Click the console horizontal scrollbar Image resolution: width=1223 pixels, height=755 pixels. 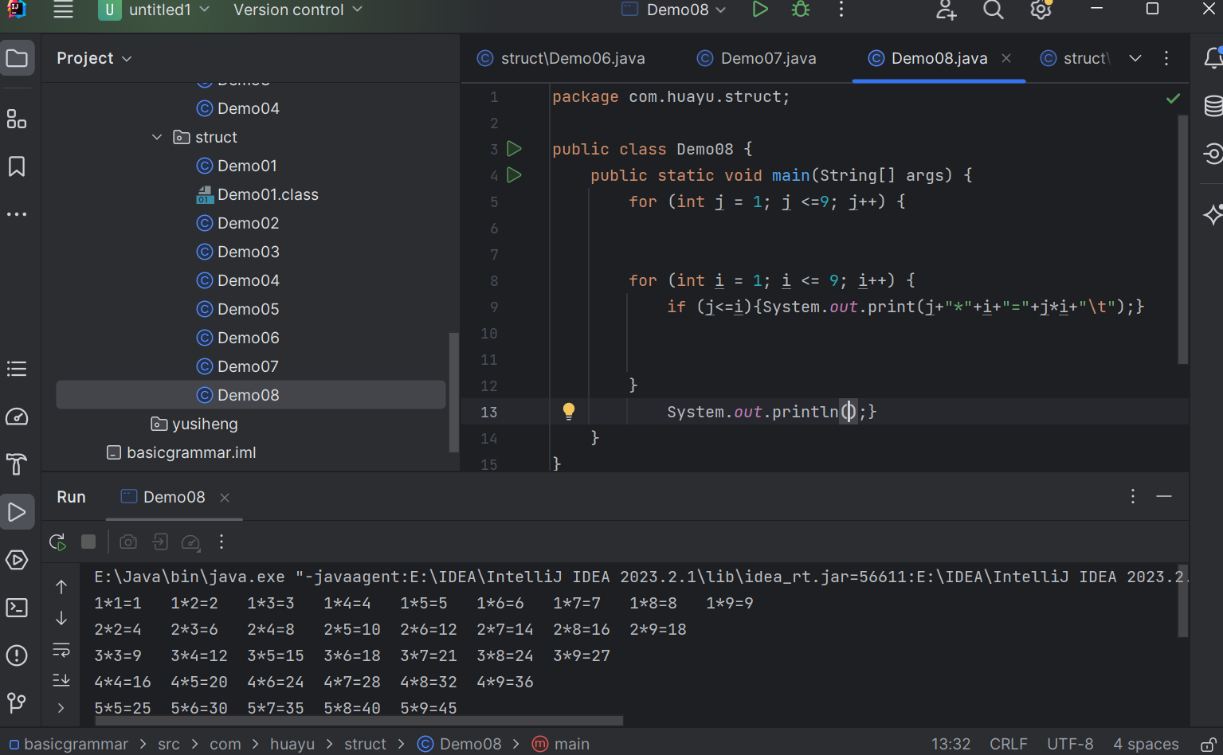coord(359,721)
